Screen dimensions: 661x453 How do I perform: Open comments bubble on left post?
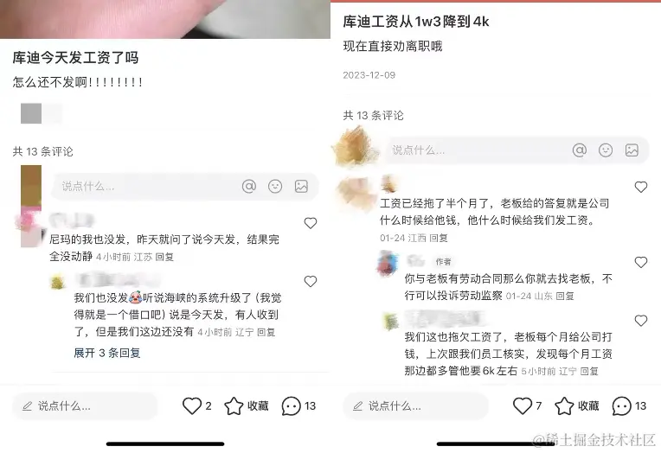[298, 406]
